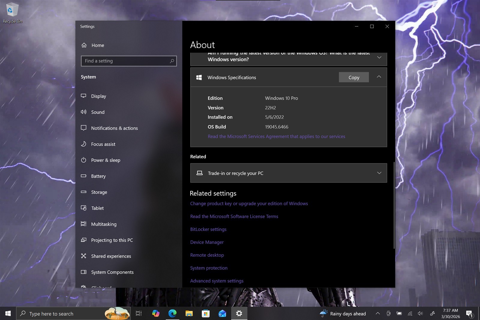Click the System Components icon

(x=83, y=272)
